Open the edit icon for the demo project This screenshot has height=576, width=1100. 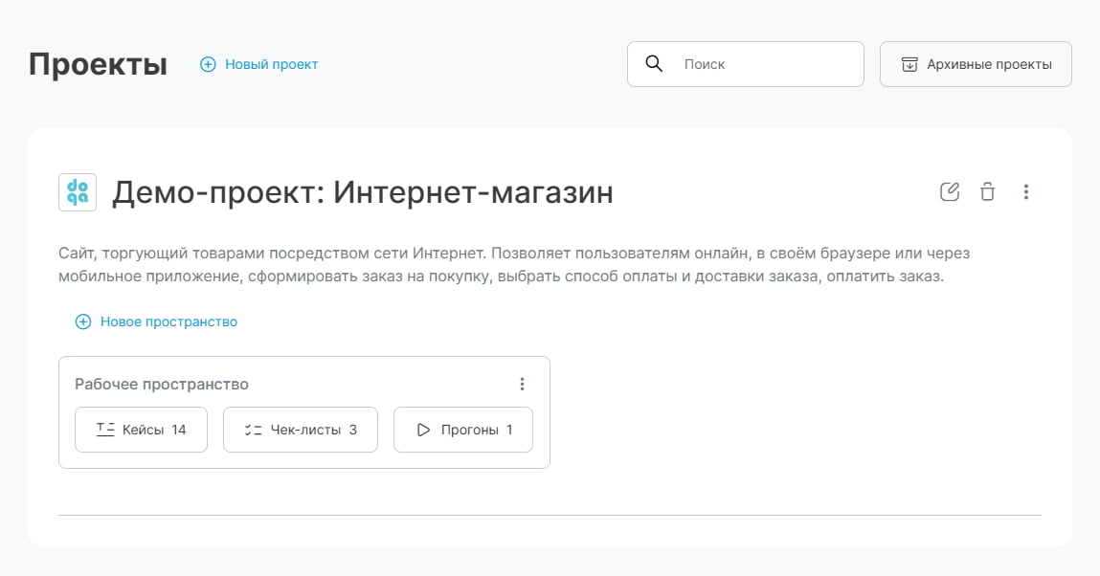[949, 191]
